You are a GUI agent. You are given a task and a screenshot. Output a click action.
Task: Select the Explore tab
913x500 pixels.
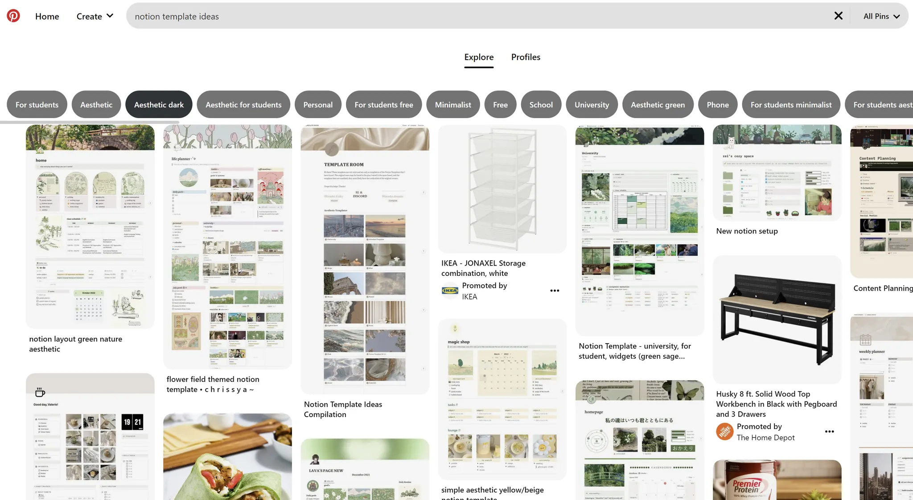479,57
